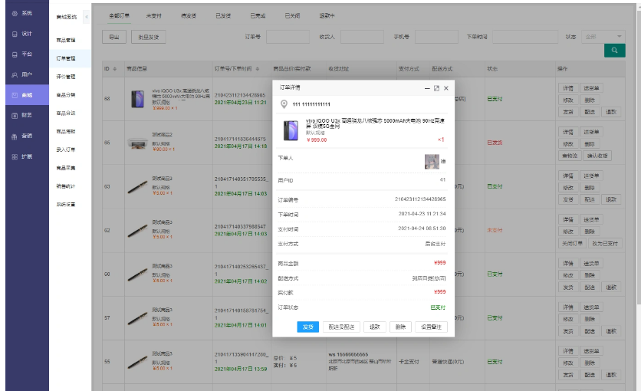The width and height of the screenshot is (641, 391).
Task: Open the 状态 status dropdown
Action: [603, 37]
